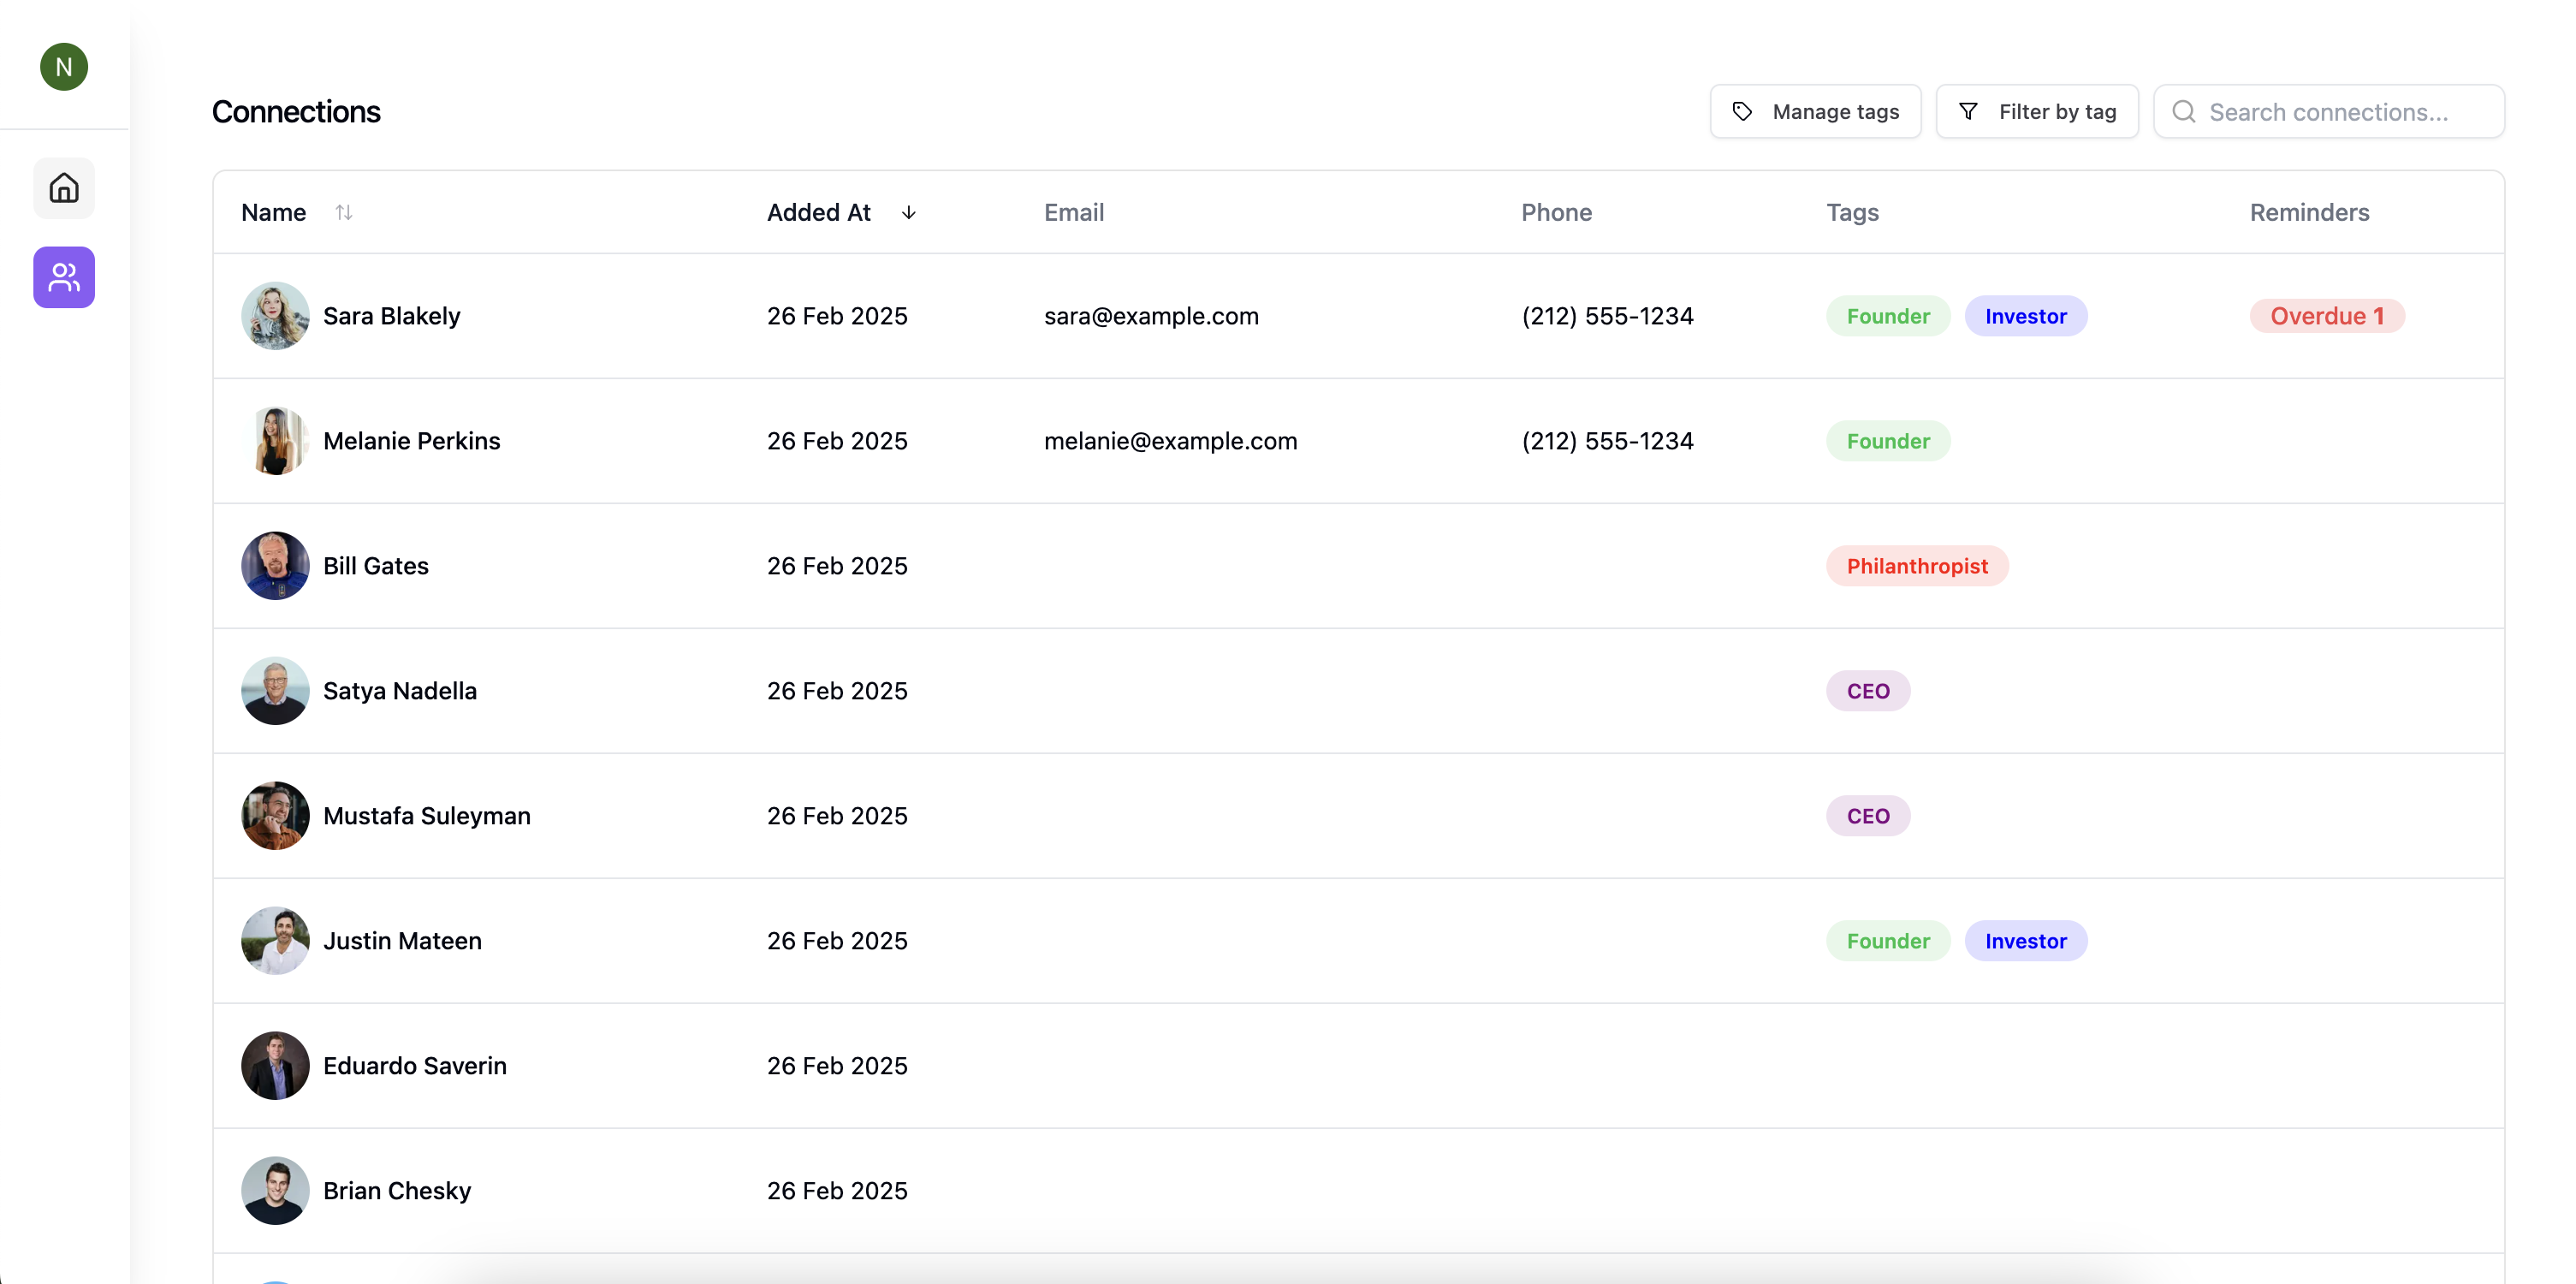Select the Sara Blakely name
Screen dimensions: 2576x1284
tap(392, 316)
